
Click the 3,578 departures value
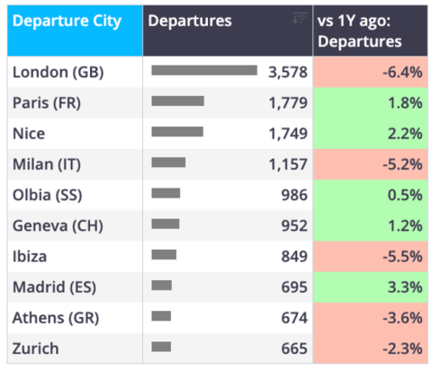[x=288, y=72]
